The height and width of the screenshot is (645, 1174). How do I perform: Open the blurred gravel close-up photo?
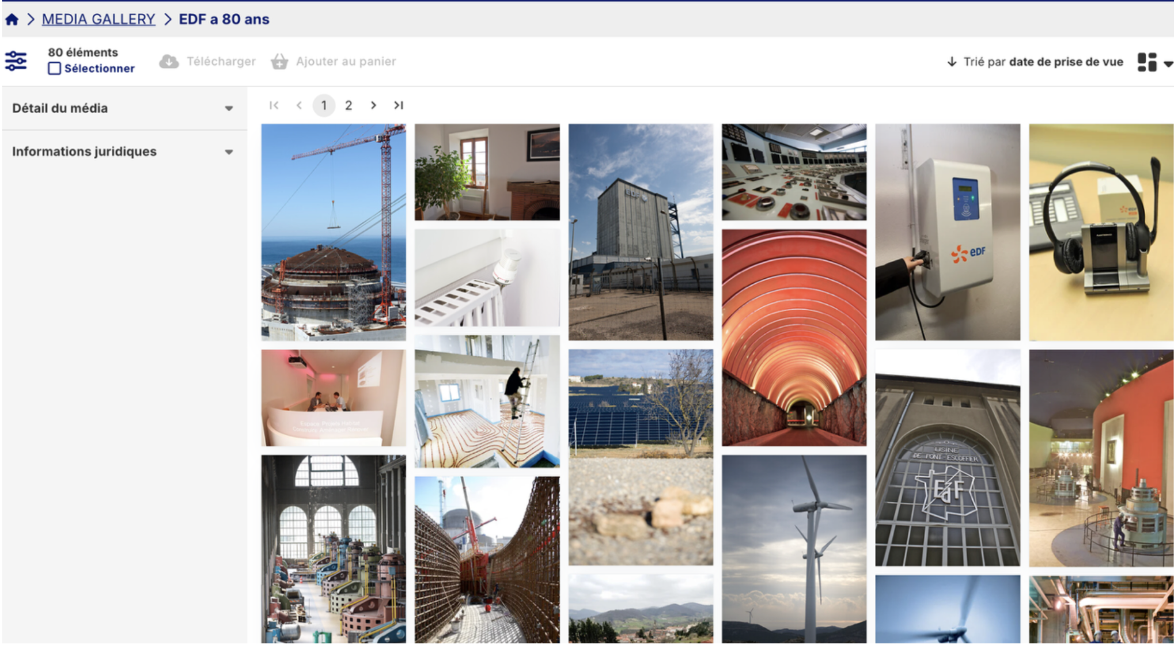[x=641, y=511]
